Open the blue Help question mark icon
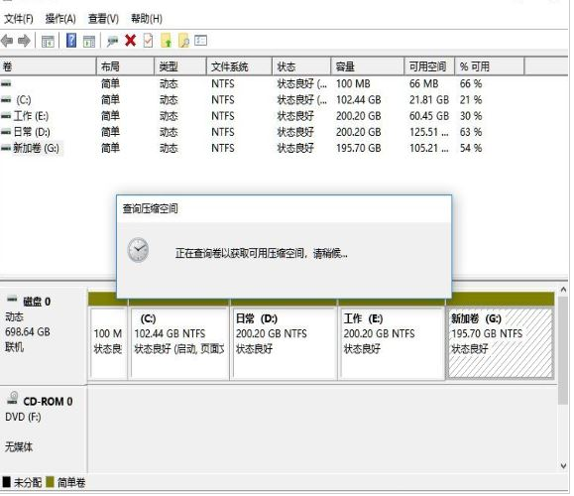Viewport: 574px width, 496px height. point(71,41)
